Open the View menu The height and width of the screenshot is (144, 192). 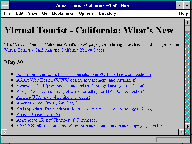click(x=33, y=13)
